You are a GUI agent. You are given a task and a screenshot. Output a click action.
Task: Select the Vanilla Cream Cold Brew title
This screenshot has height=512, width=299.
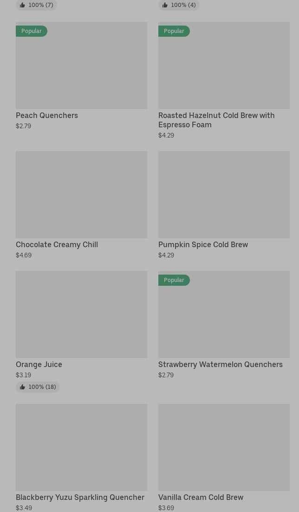tap(201, 497)
